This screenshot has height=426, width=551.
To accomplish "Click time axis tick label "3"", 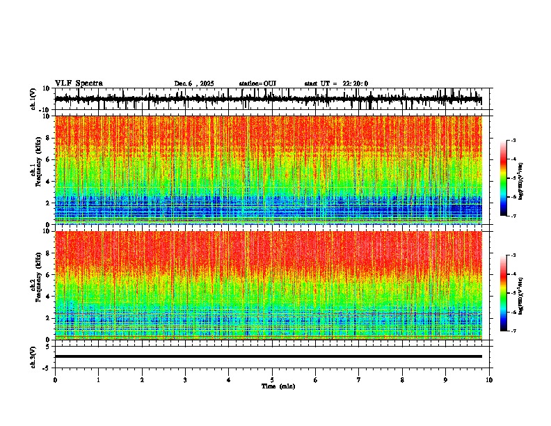I will click(x=185, y=380).
